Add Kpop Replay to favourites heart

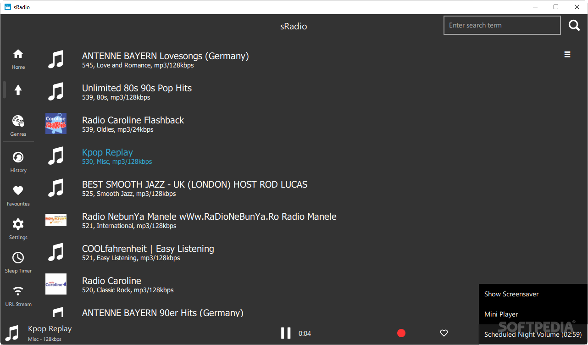click(x=444, y=333)
